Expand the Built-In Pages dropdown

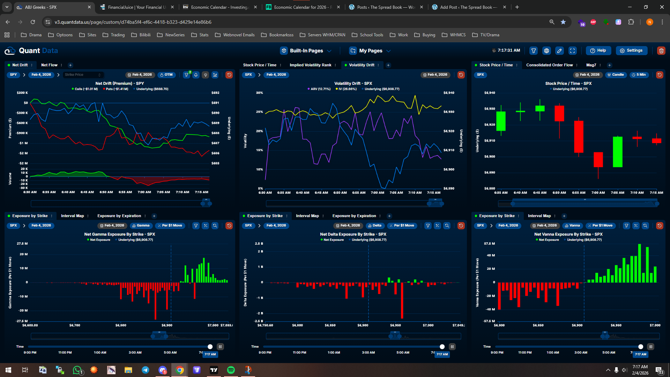[x=306, y=51]
